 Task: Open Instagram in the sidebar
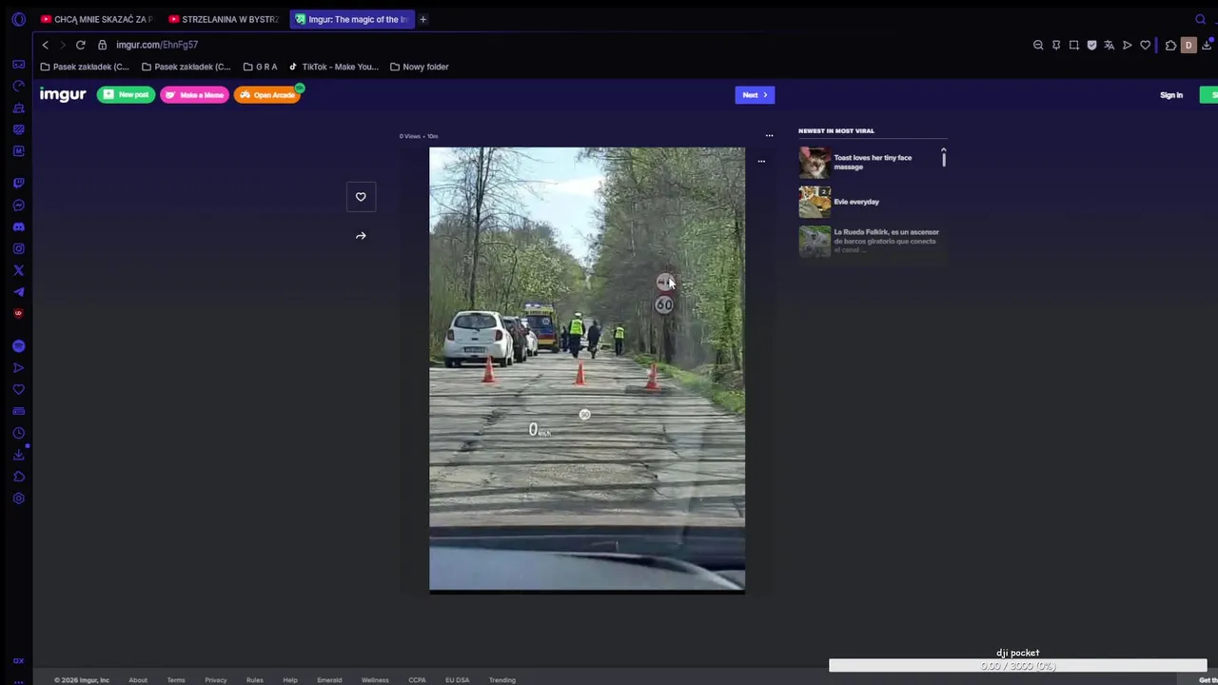pyautogui.click(x=18, y=248)
